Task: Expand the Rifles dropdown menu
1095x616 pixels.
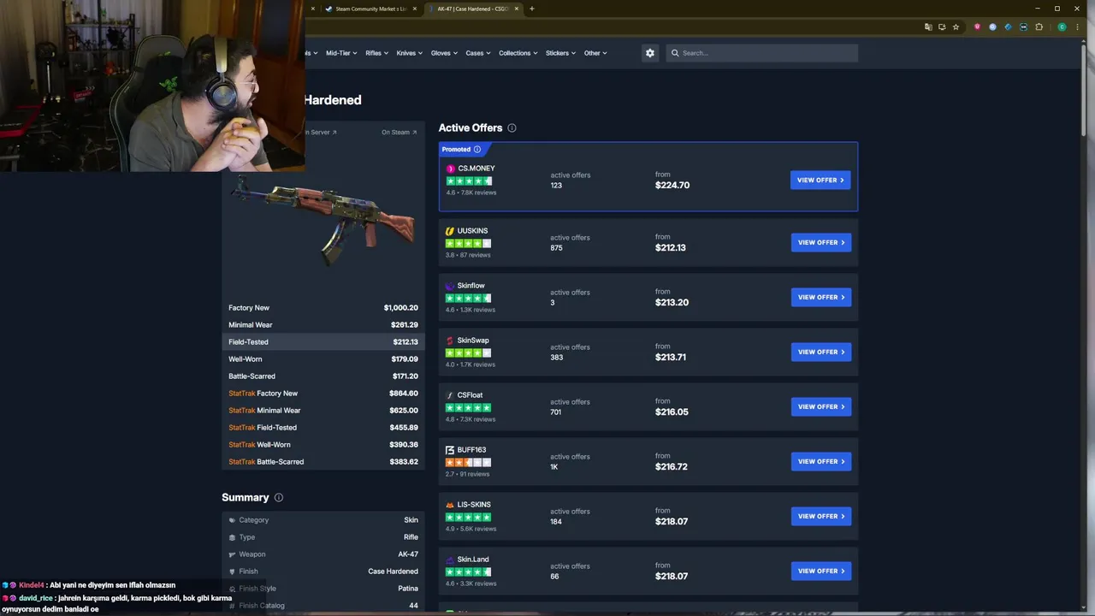Action: (376, 53)
